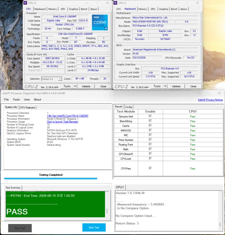
Task: Select the Results tab
Action: point(119,106)
